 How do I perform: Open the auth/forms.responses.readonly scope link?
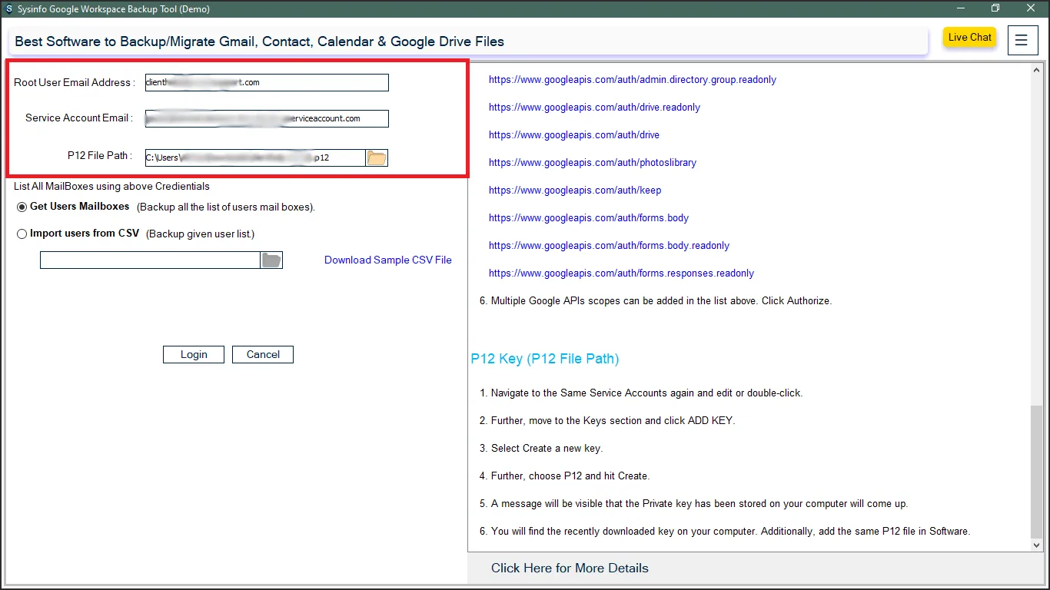621,273
